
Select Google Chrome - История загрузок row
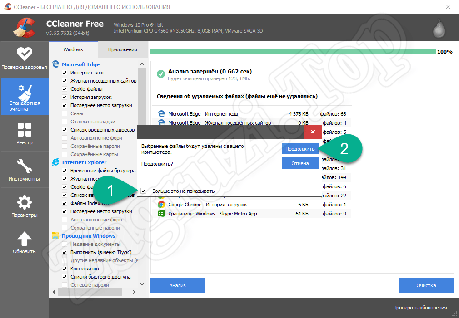point(252,205)
